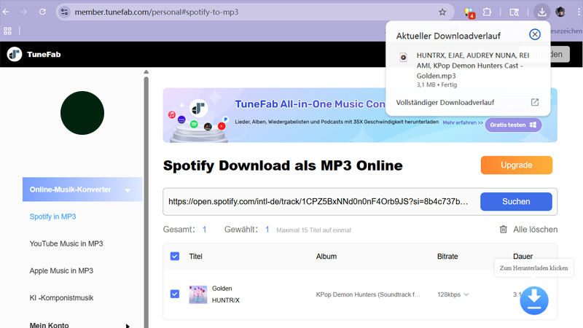The height and width of the screenshot is (328, 583).
Task: Click the HUNTR/X artist name
Action: (226, 300)
